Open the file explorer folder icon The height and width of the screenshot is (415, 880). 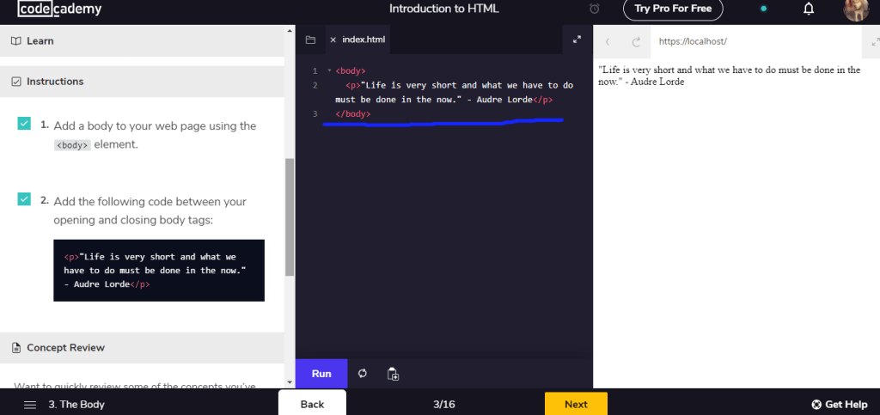tap(310, 40)
